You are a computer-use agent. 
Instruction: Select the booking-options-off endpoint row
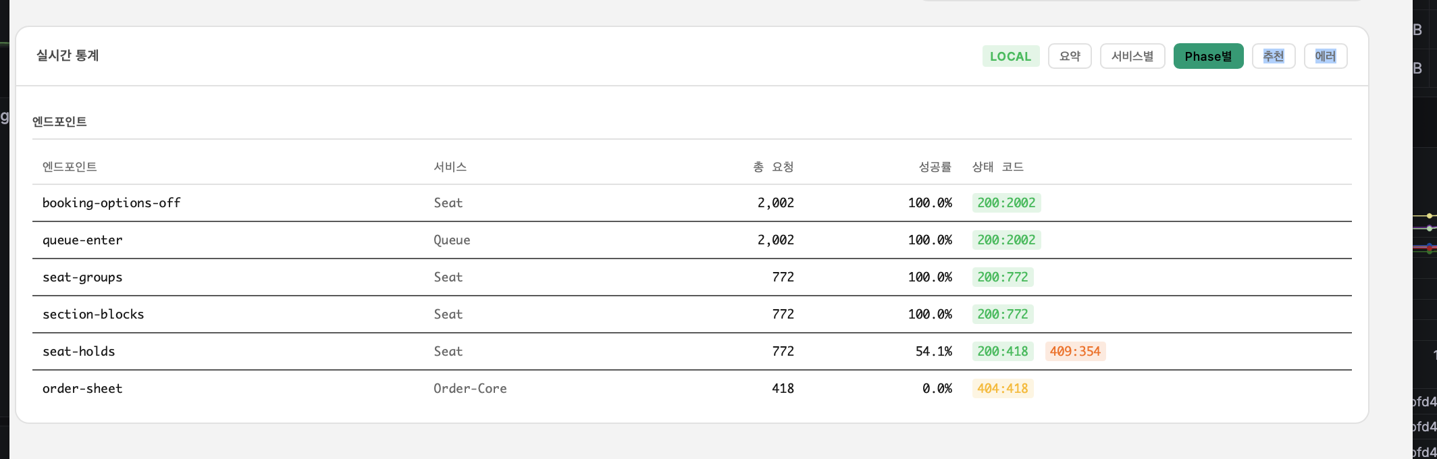coord(111,202)
